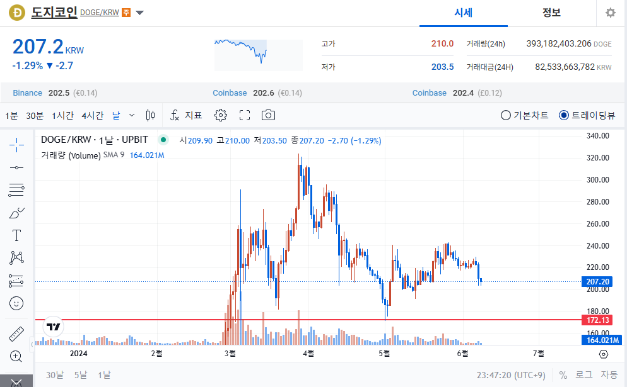Select the ruler measure tool
The image size is (627, 387).
16,334
